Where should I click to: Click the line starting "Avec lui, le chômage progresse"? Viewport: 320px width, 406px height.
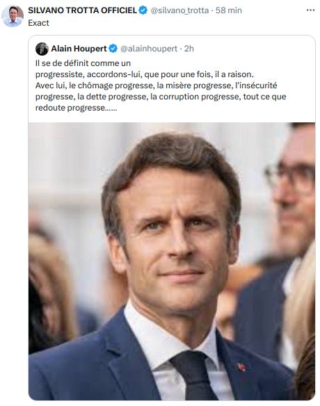coord(157,86)
